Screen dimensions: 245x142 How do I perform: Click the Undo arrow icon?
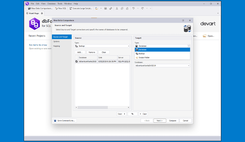(x=133, y=9)
